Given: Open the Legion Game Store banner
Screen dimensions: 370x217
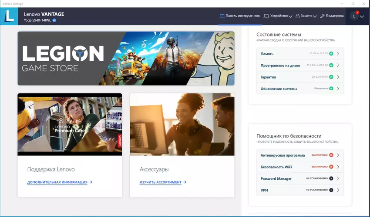Looking at the screenshot, I should 126,58.
